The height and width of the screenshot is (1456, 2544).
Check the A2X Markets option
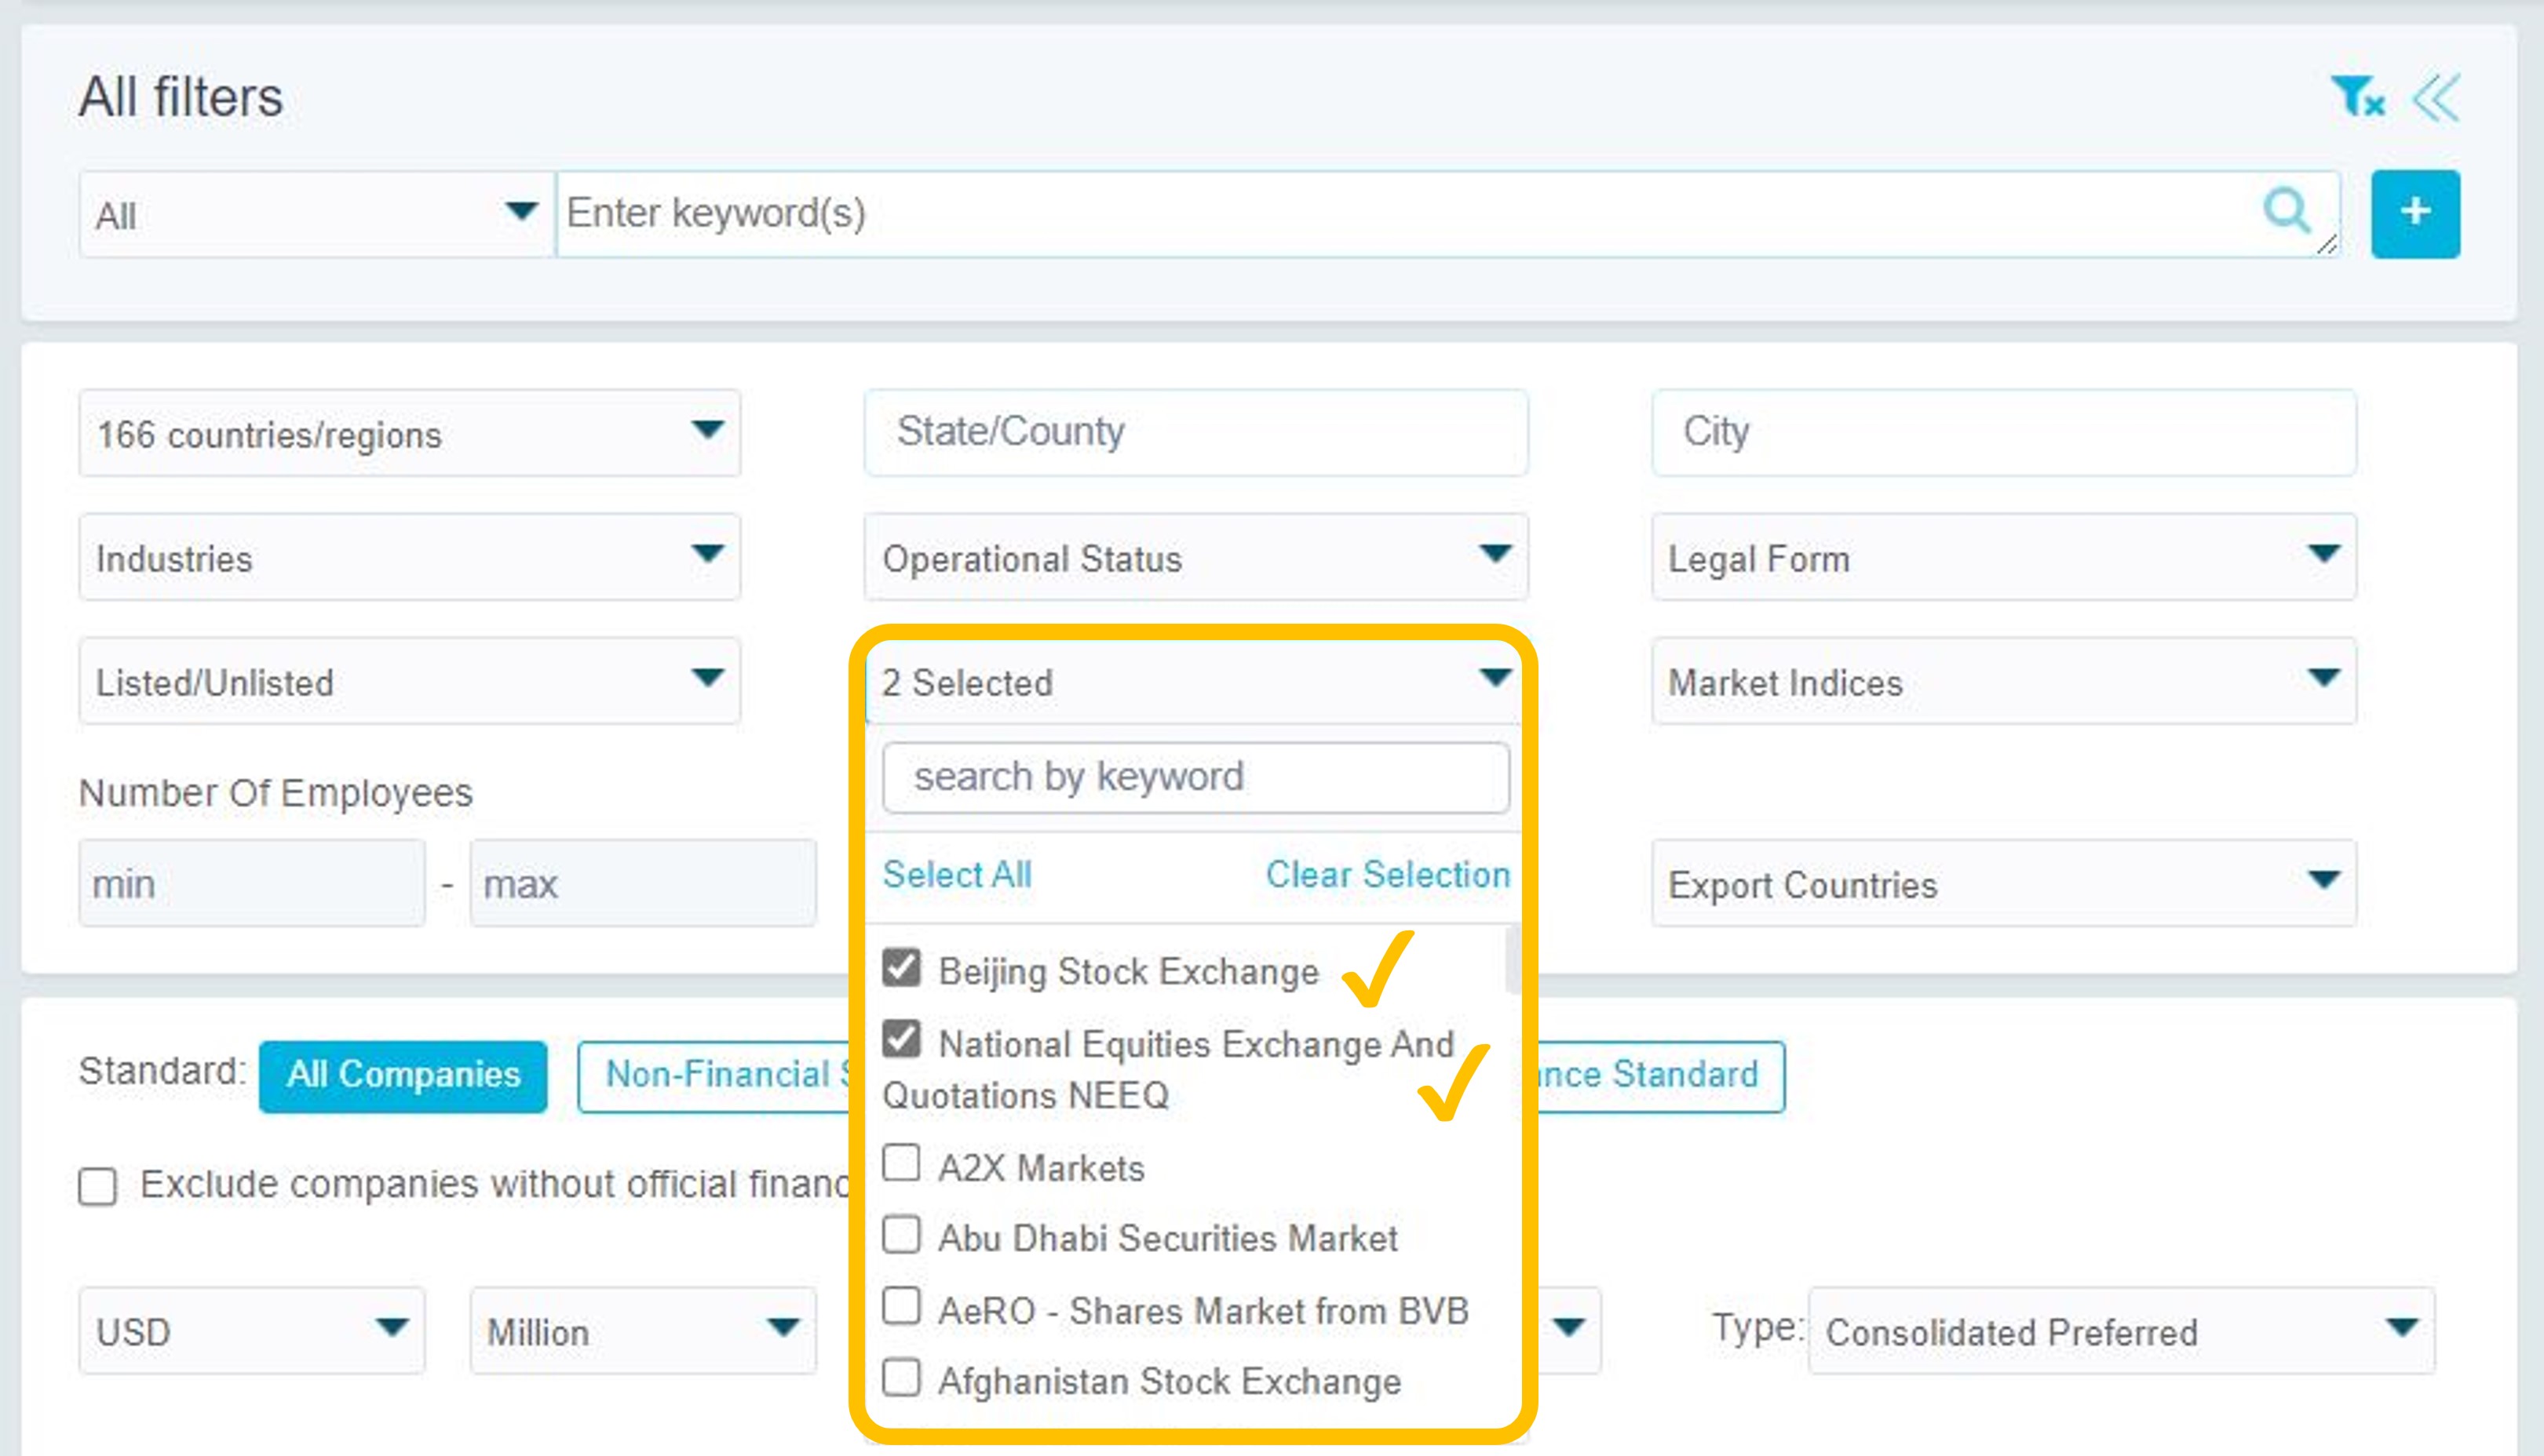click(901, 1163)
